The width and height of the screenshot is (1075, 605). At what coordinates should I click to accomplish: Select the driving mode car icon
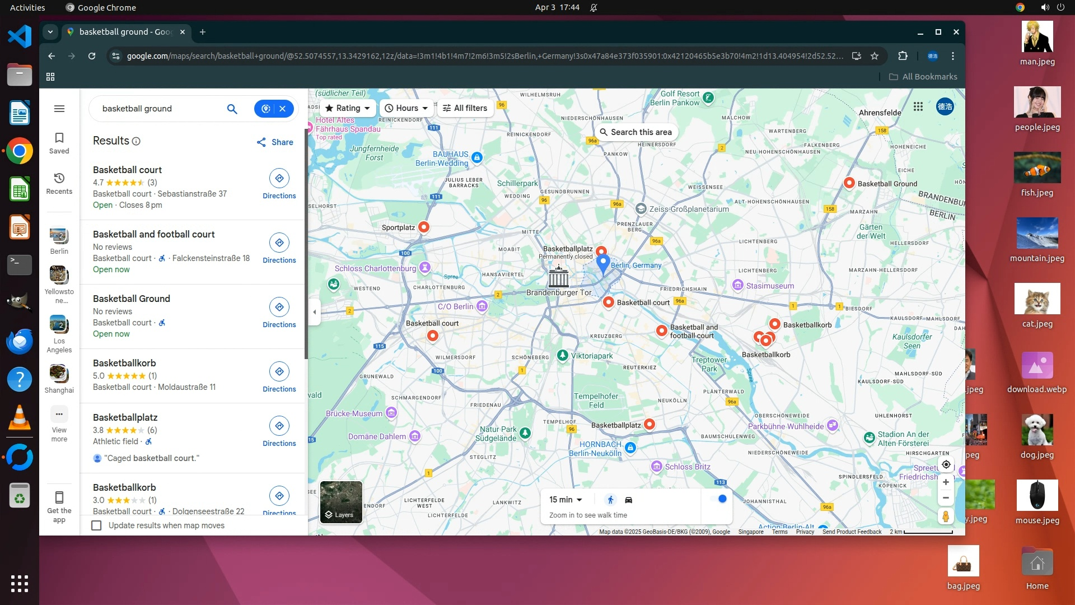(629, 500)
